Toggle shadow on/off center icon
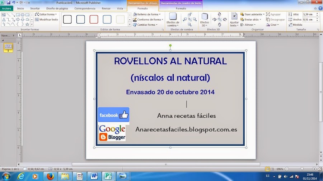 pos(190,20)
